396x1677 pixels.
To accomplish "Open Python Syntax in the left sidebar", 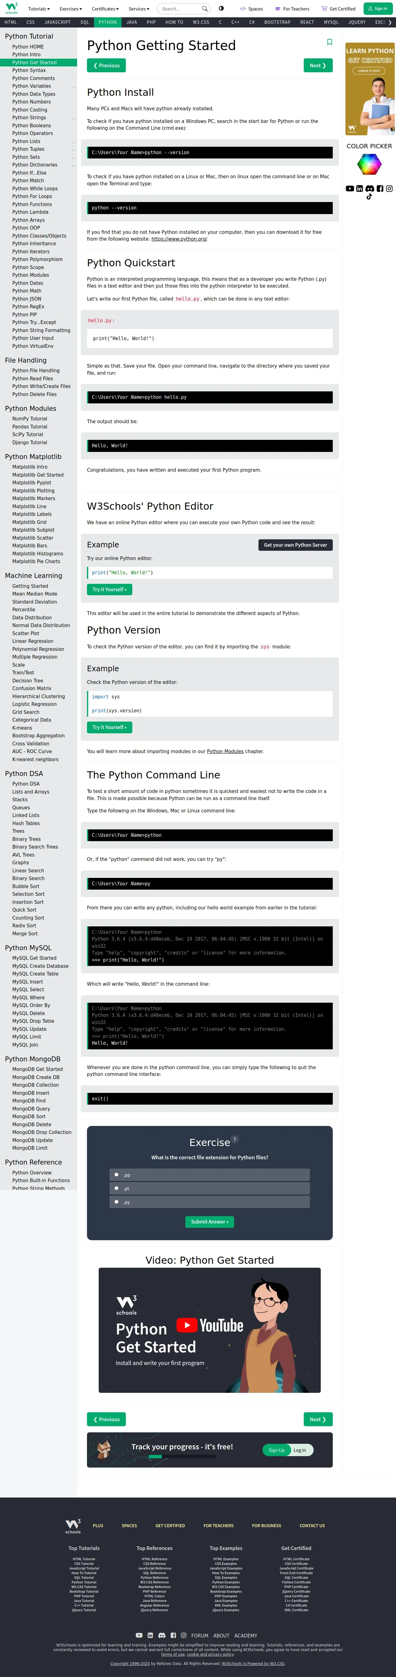I will pos(29,70).
